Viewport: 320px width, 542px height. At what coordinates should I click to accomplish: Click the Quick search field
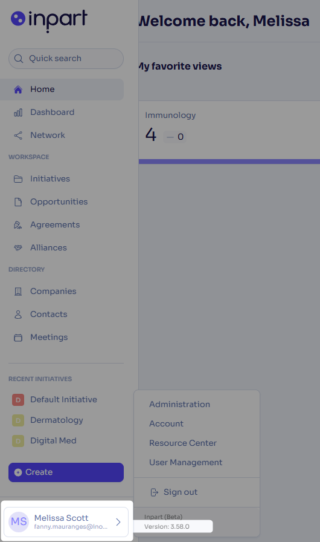click(66, 59)
